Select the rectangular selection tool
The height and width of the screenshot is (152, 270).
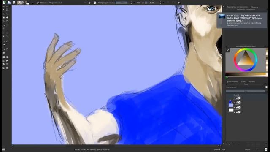(3, 57)
